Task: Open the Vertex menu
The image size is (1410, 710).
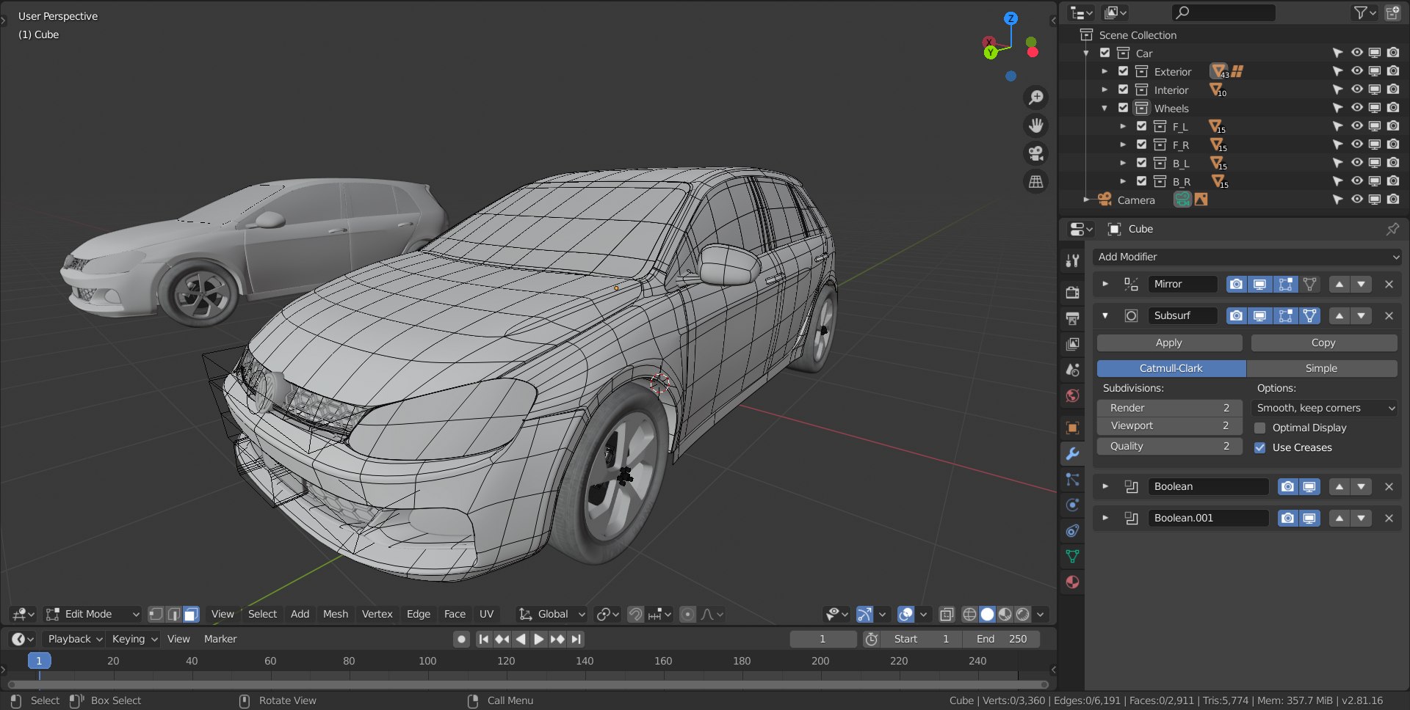Action: (x=377, y=614)
